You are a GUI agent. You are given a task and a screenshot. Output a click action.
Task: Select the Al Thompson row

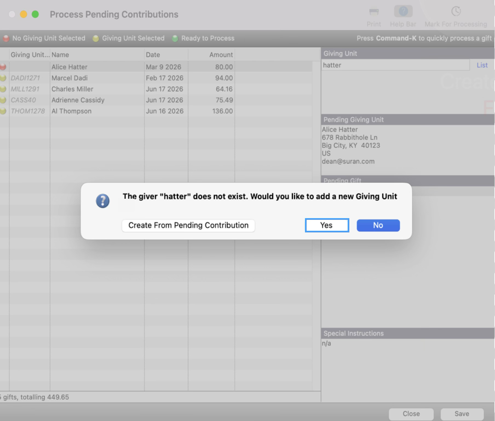(x=156, y=111)
